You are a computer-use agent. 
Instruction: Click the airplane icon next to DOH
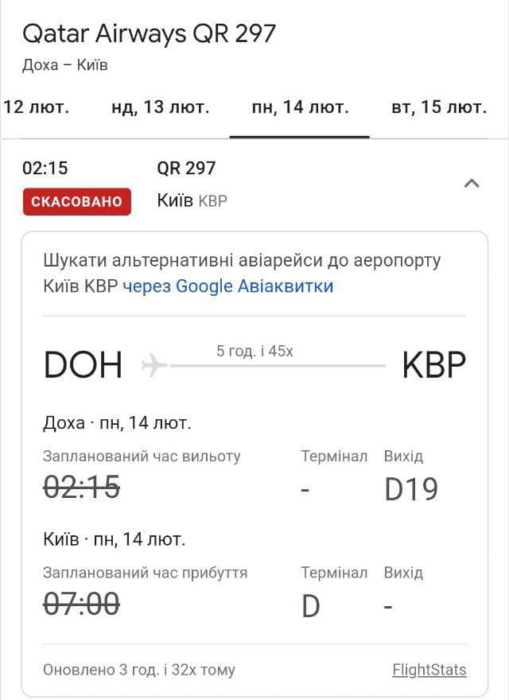coord(154,365)
